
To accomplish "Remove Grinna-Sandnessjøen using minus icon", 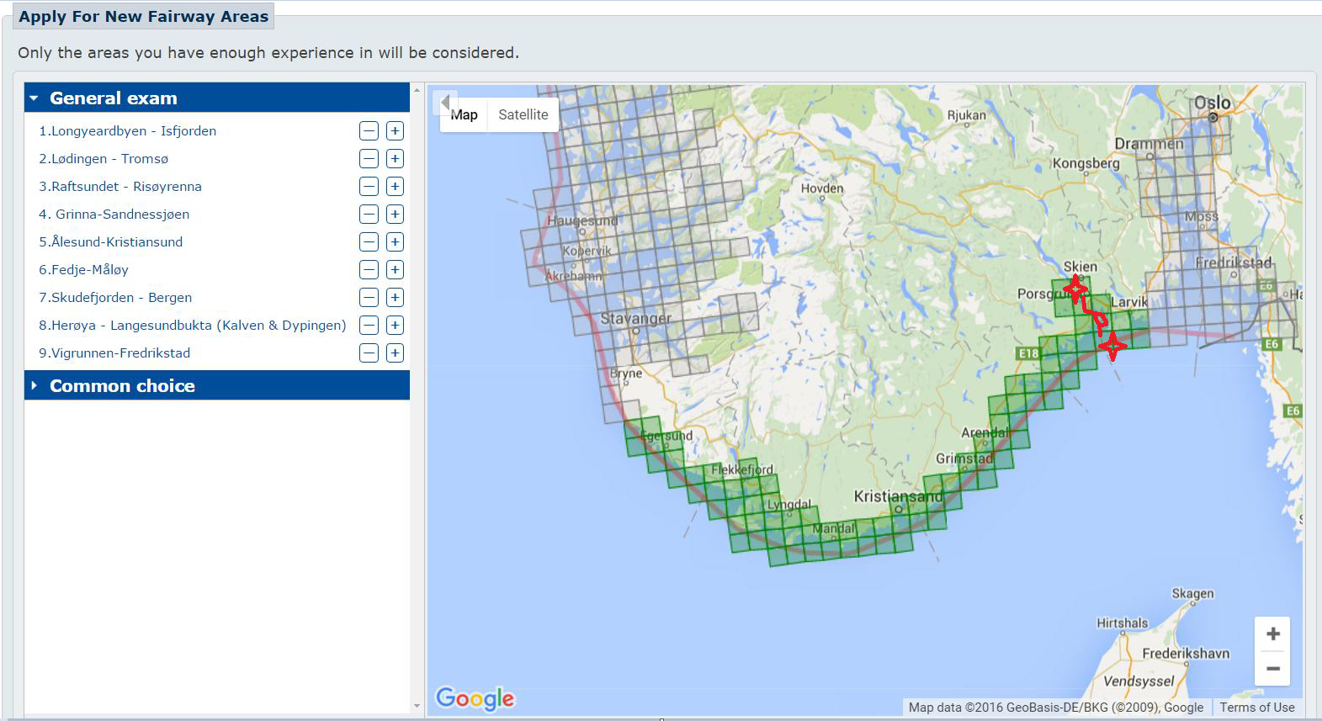I will point(369,215).
